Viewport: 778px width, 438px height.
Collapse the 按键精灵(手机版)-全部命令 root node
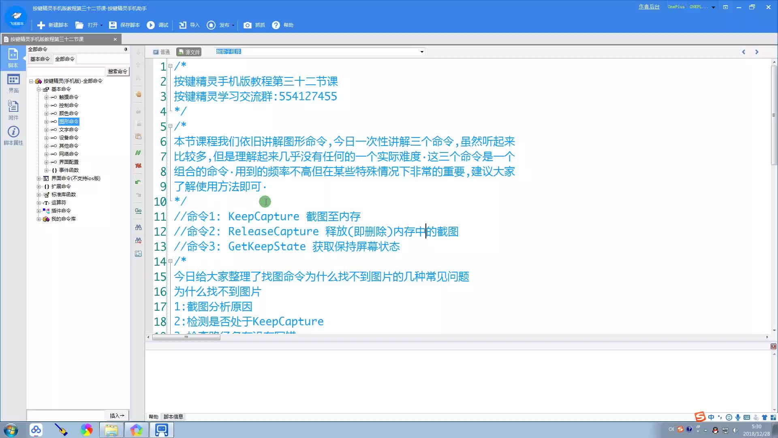point(31,81)
